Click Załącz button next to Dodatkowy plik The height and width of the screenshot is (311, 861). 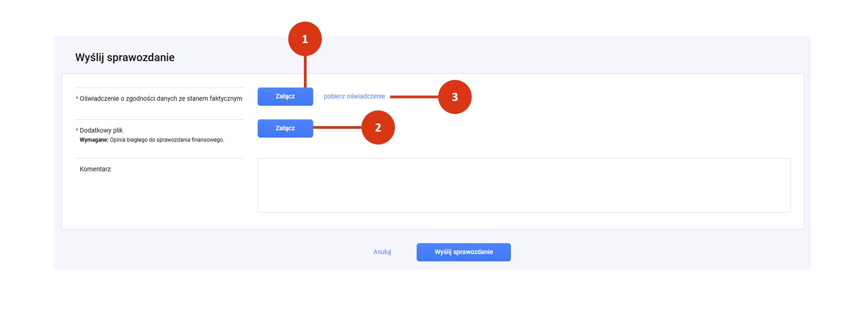pos(285,128)
